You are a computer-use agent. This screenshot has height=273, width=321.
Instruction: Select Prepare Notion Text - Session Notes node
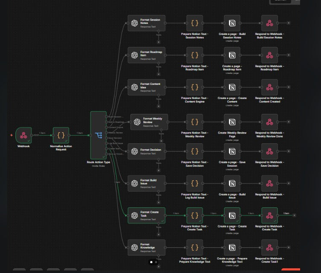(x=195, y=23)
